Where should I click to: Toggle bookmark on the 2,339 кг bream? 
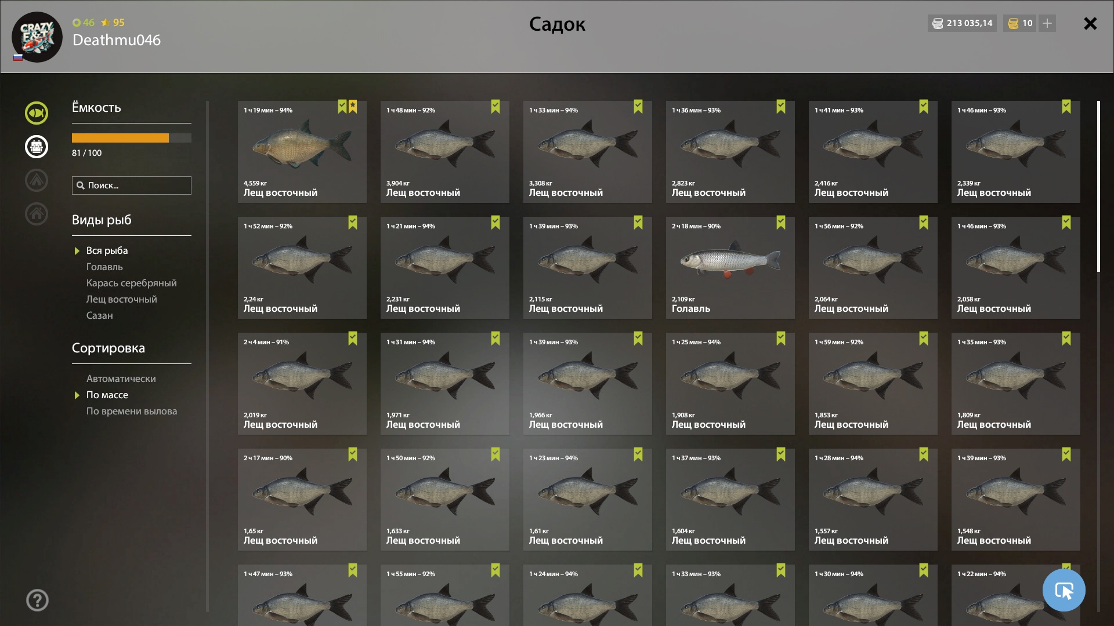tap(1066, 107)
